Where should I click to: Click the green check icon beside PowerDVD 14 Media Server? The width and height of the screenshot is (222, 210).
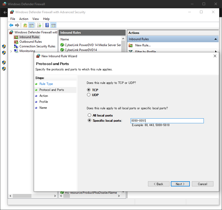[x=62, y=45]
